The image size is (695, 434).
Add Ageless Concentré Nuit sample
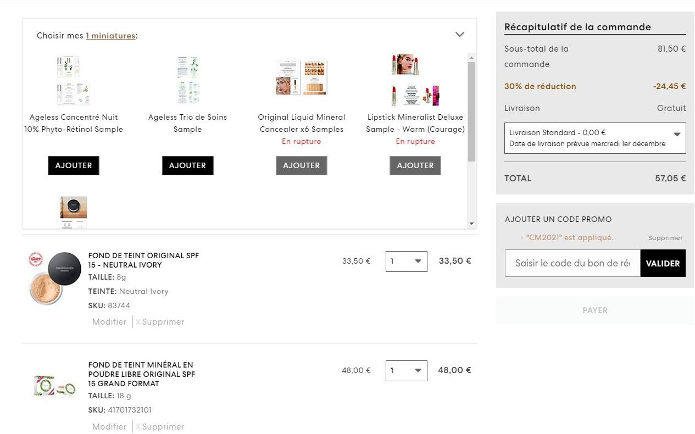click(74, 165)
